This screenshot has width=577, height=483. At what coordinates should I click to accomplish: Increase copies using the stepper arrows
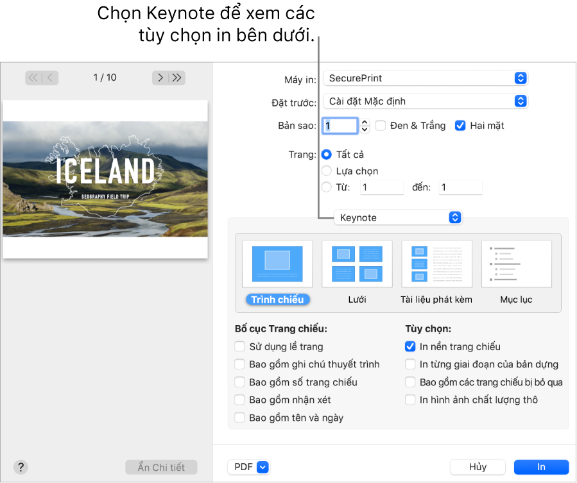(364, 125)
